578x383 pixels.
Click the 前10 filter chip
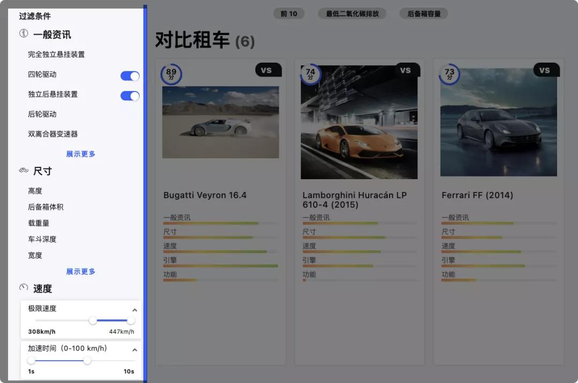pyautogui.click(x=288, y=13)
